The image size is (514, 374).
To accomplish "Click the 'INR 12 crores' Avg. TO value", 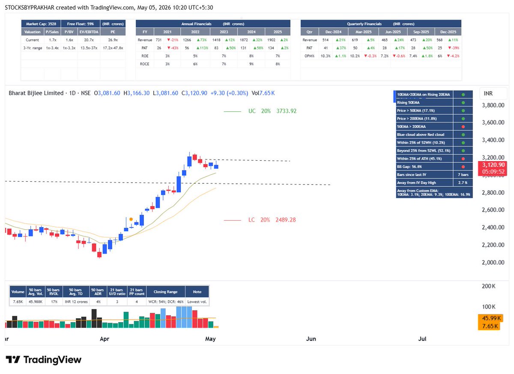I will [76, 302].
